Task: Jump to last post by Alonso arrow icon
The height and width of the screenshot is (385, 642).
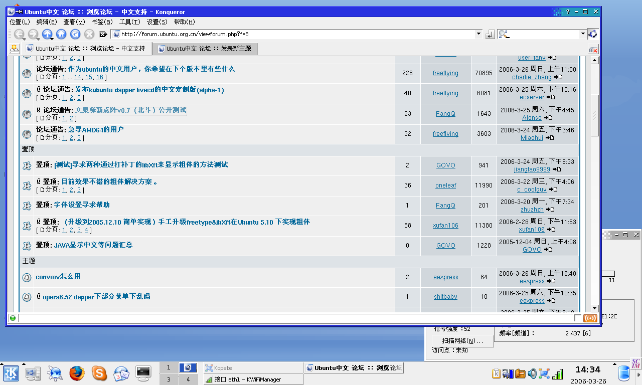Action: pyautogui.click(x=548, y=118)
